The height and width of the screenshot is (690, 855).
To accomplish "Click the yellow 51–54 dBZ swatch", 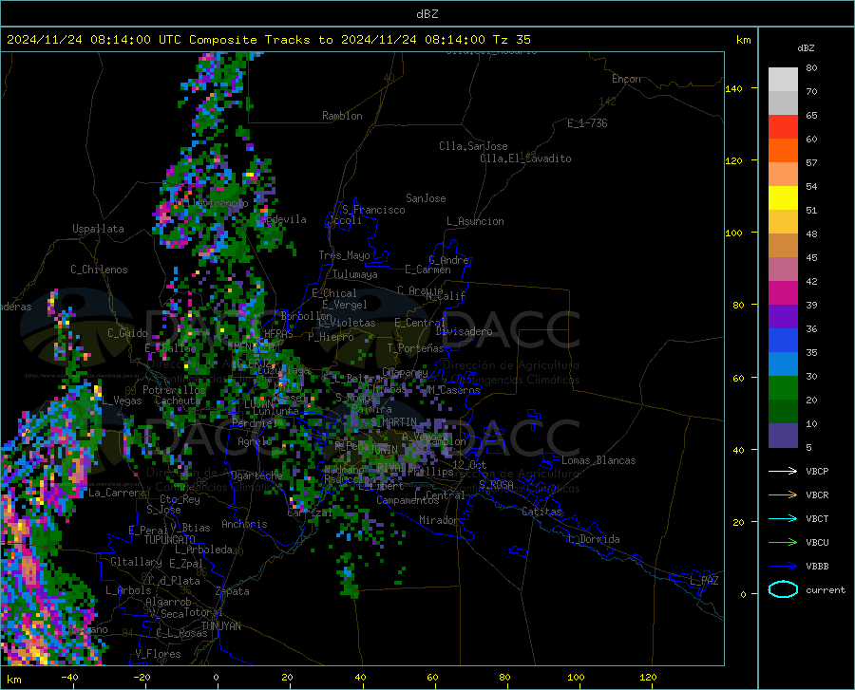I will (783, 198).
